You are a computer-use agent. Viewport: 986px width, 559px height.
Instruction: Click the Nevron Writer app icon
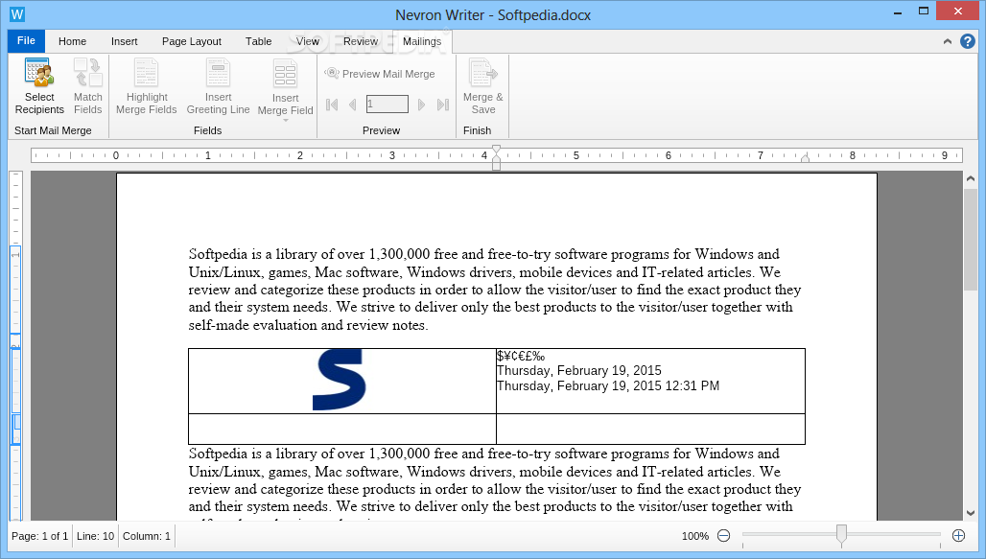click(17, 13)
